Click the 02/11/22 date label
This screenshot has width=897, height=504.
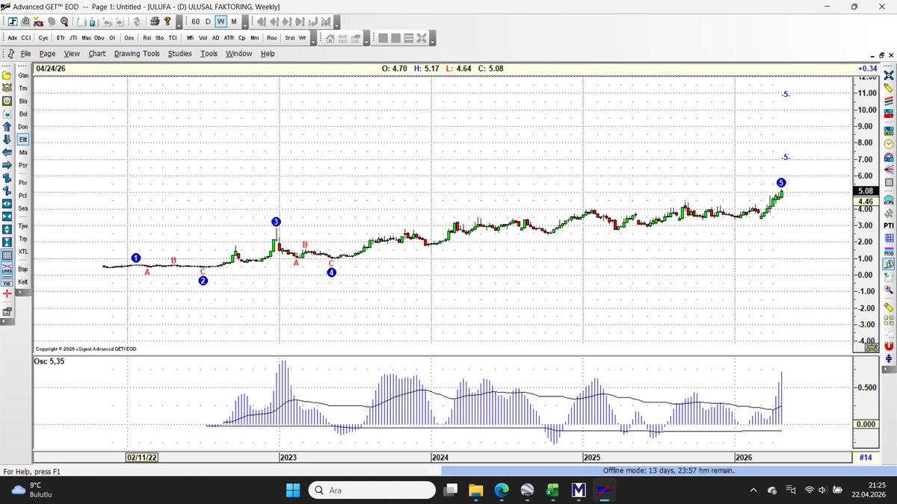(x=141, y=457)
